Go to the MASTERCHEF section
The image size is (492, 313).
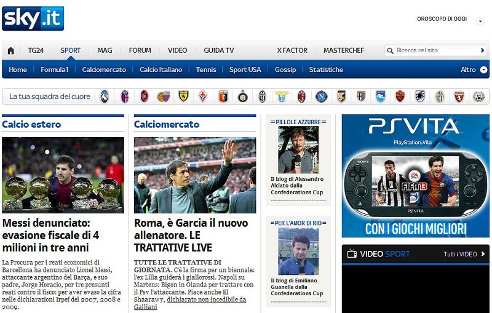pos(344,50)
